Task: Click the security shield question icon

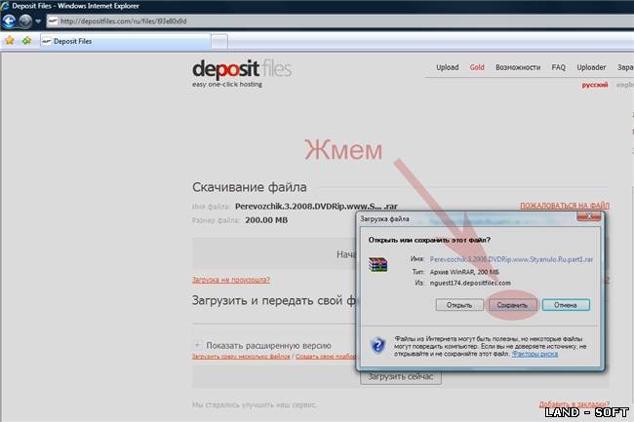Action: click(x=377, y=345)
